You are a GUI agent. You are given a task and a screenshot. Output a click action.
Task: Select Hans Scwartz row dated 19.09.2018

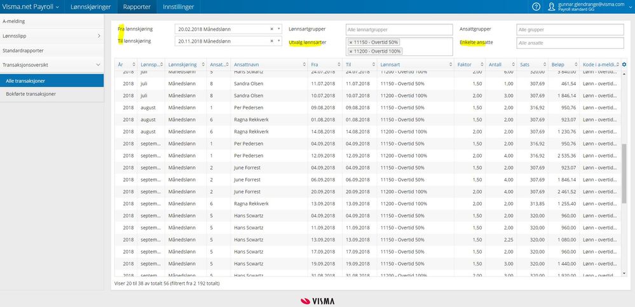367,263
